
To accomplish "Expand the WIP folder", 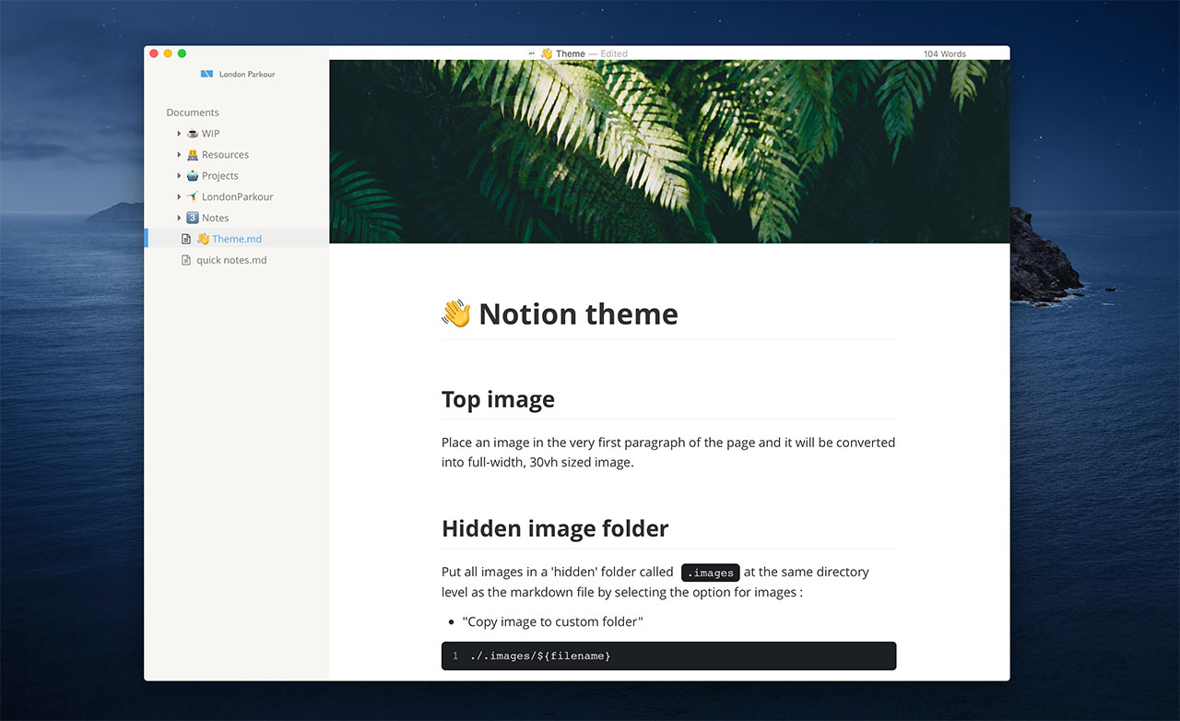I will tap(180, 133).
